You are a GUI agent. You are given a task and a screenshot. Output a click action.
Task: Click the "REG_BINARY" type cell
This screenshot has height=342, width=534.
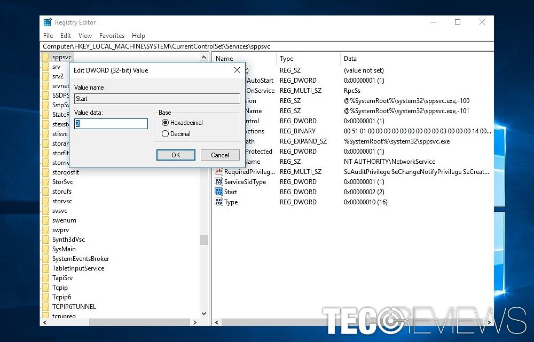(297, 131)
